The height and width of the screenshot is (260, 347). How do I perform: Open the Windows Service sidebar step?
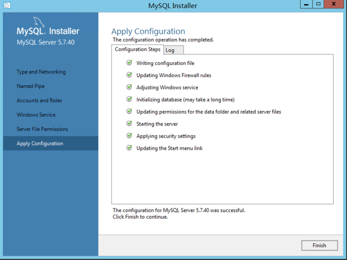click(36, 114)
